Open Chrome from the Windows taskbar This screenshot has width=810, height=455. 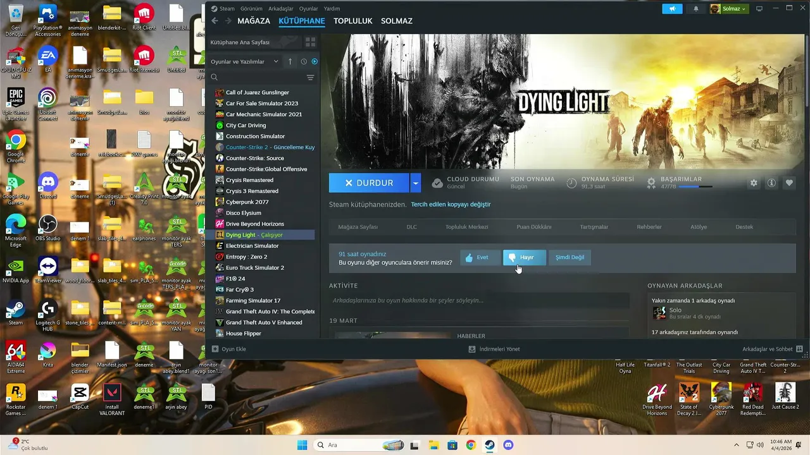471,445
